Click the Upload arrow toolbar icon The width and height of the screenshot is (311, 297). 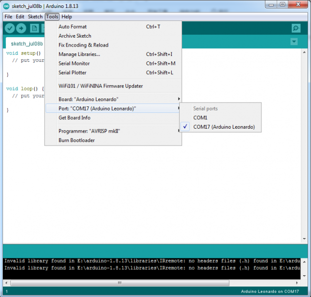[21, 28]
